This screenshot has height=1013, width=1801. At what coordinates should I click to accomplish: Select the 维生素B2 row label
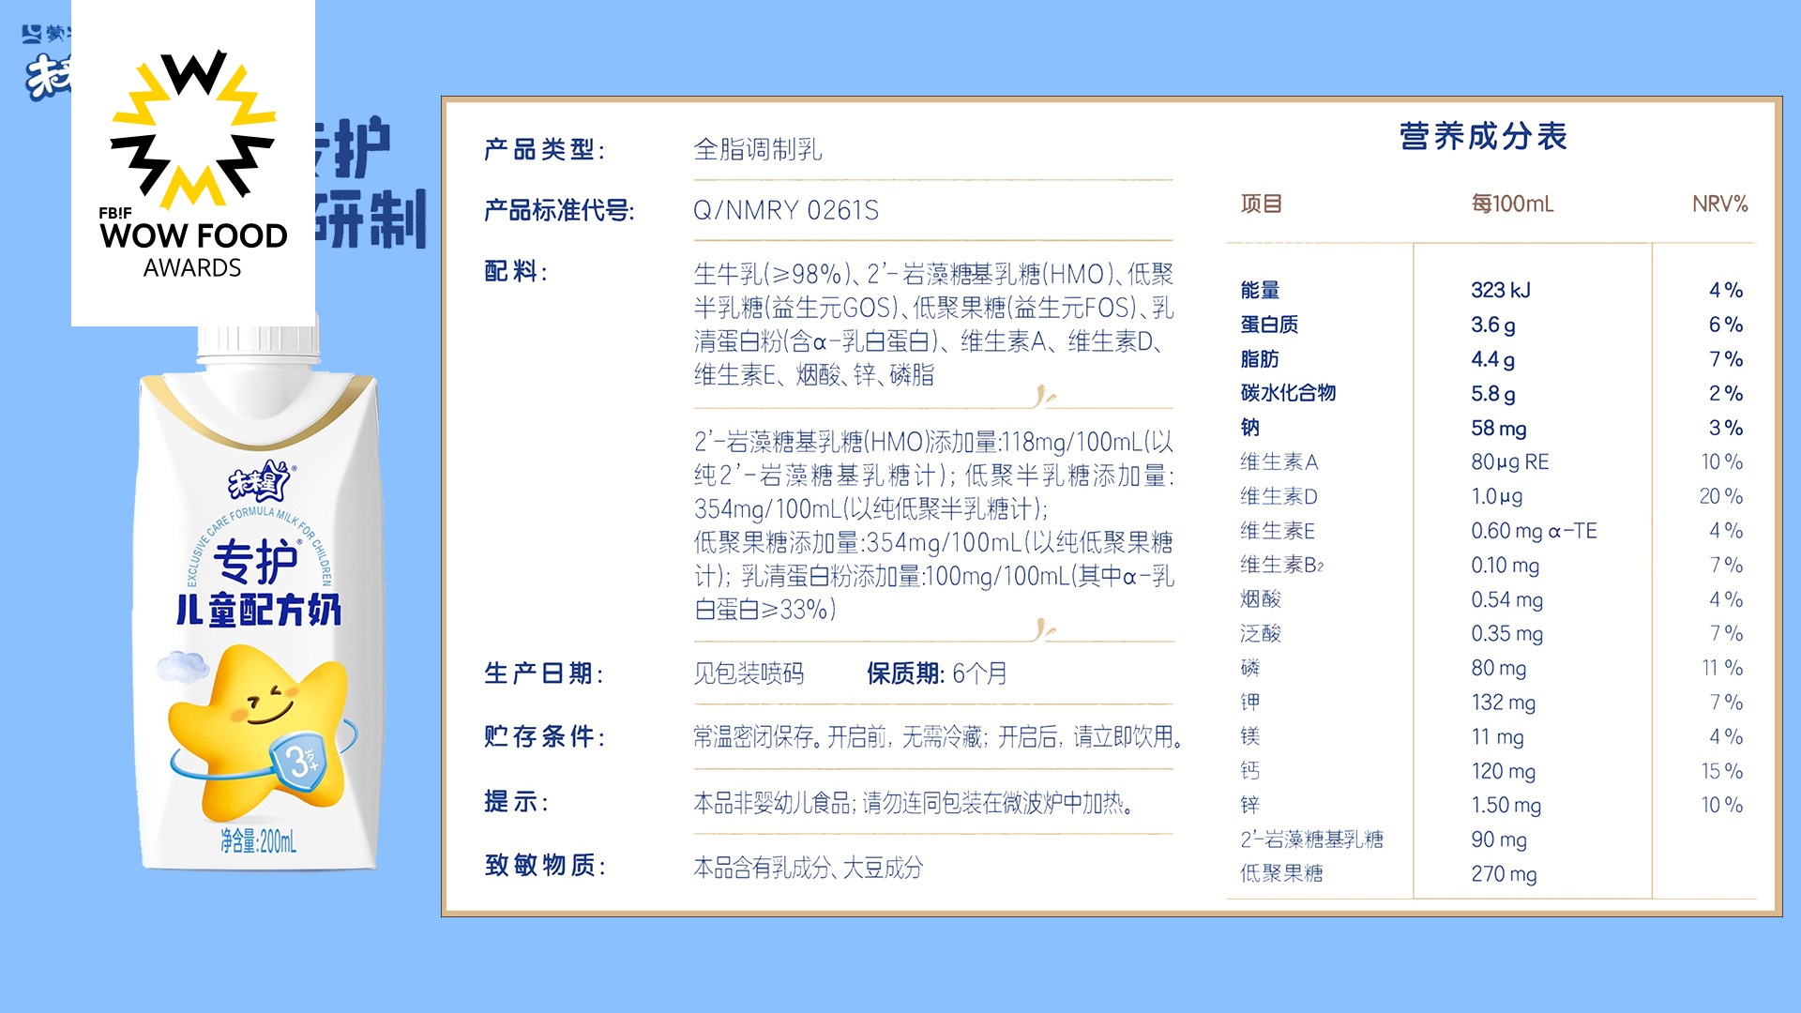[1282, 565]
